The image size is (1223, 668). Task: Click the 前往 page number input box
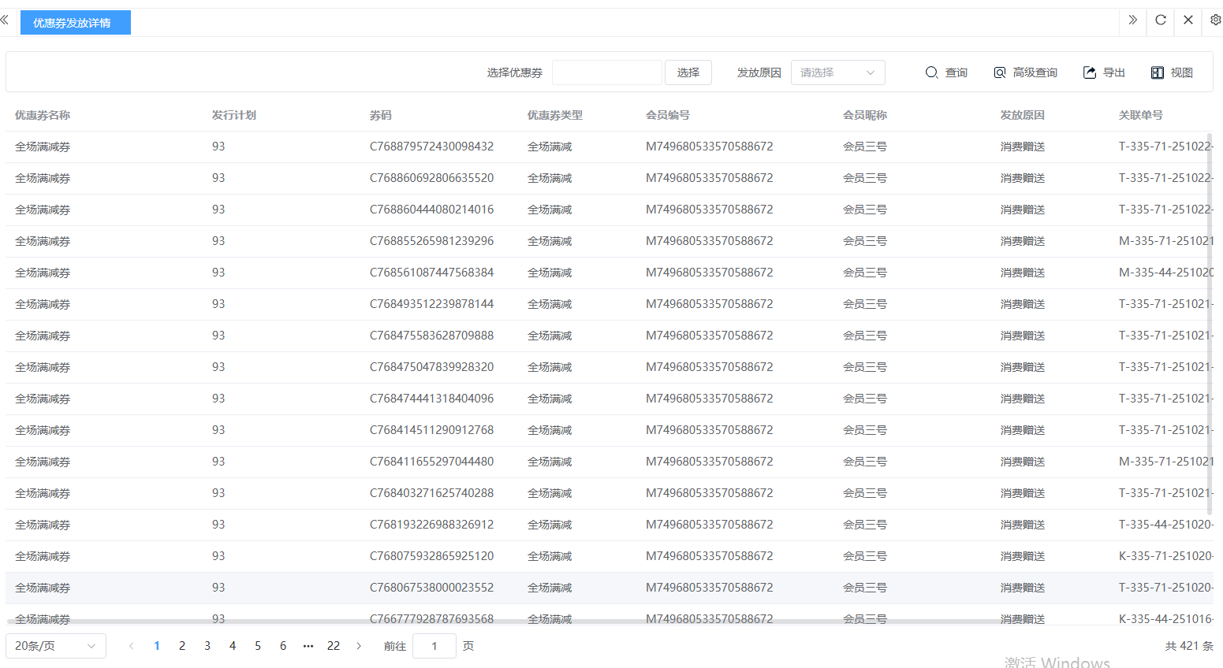coord(434,646)
